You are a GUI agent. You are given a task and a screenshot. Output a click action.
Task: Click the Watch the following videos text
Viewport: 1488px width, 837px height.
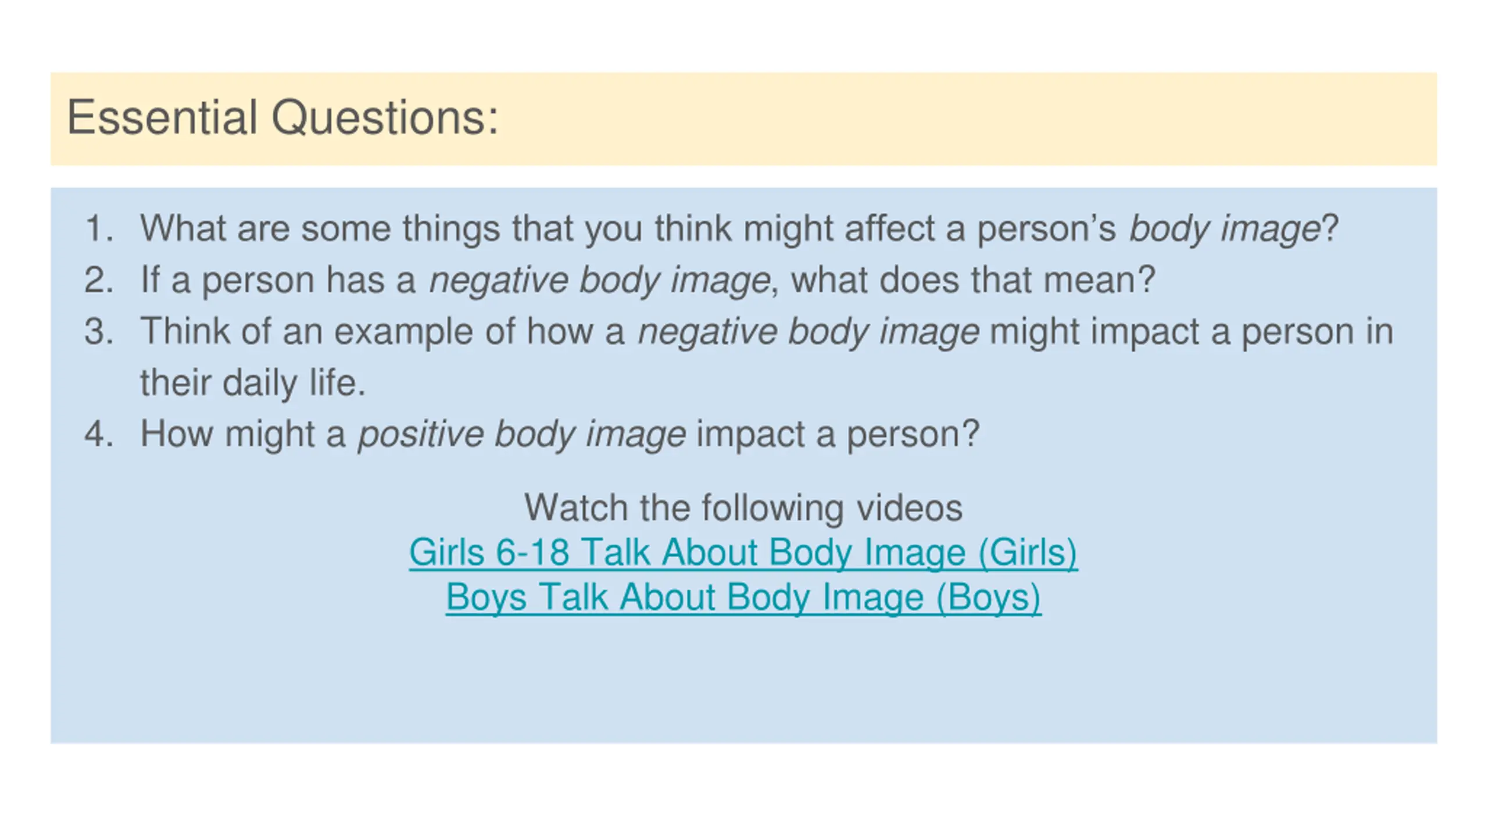tap(743, 507)
